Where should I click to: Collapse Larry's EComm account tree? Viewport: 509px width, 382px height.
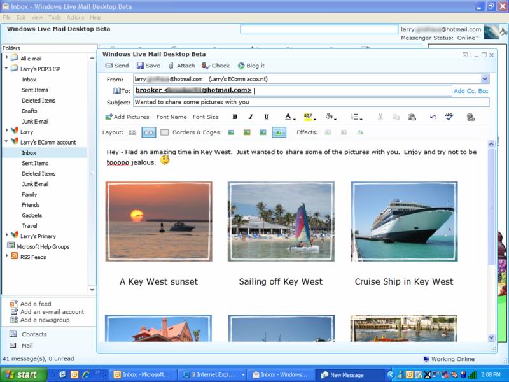[x=6, y=141]
